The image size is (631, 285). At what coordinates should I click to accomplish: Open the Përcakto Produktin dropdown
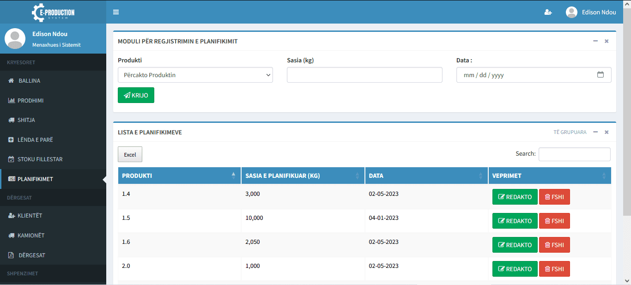(x=195, y=75)
